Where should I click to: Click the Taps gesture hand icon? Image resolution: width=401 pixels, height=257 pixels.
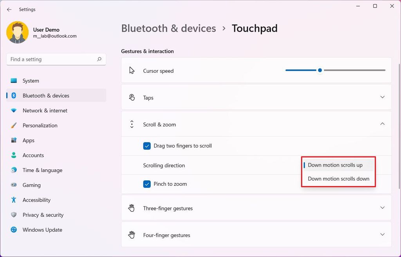tap(132, 97)
